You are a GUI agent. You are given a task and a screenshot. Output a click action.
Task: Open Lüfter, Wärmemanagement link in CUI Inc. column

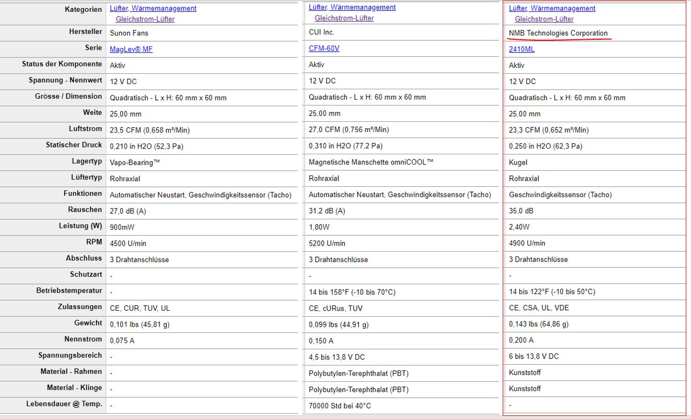pos(352,7)
